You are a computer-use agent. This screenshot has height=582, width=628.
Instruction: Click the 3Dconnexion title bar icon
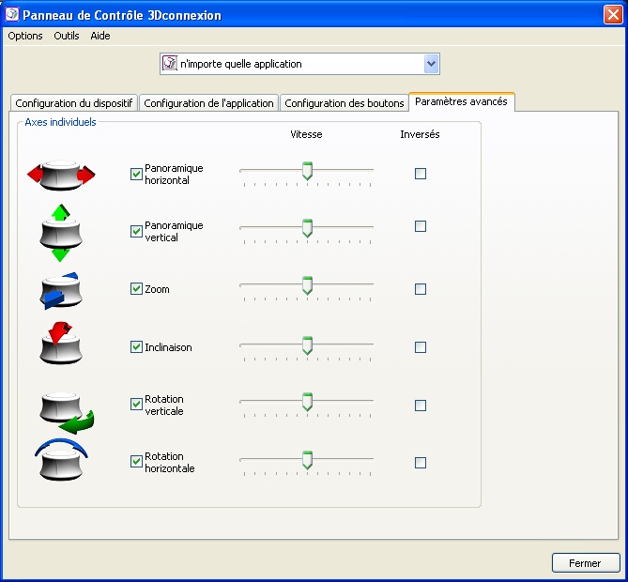click(12, 14)
